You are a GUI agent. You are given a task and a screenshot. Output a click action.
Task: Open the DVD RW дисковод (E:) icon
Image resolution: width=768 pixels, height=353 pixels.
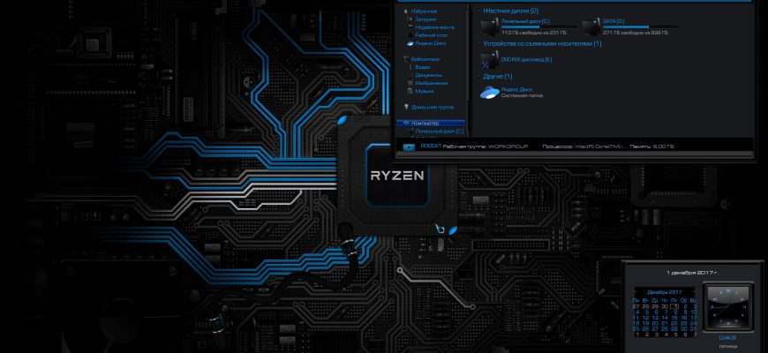(489, 60)
